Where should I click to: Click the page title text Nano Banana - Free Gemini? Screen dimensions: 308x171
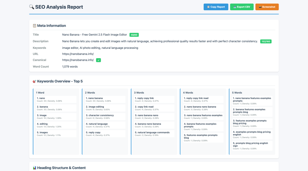coord(94,35)
